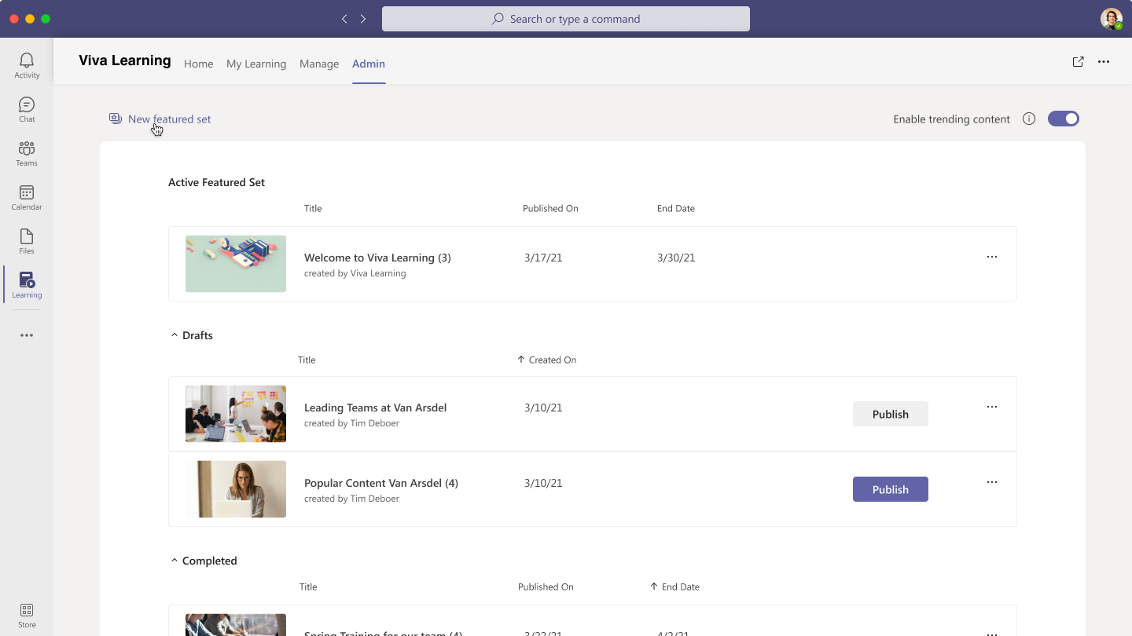This screenshot has width=1132, height=636.
Task: Open Viva Learning more options ellipsis
Action: 1104,62
